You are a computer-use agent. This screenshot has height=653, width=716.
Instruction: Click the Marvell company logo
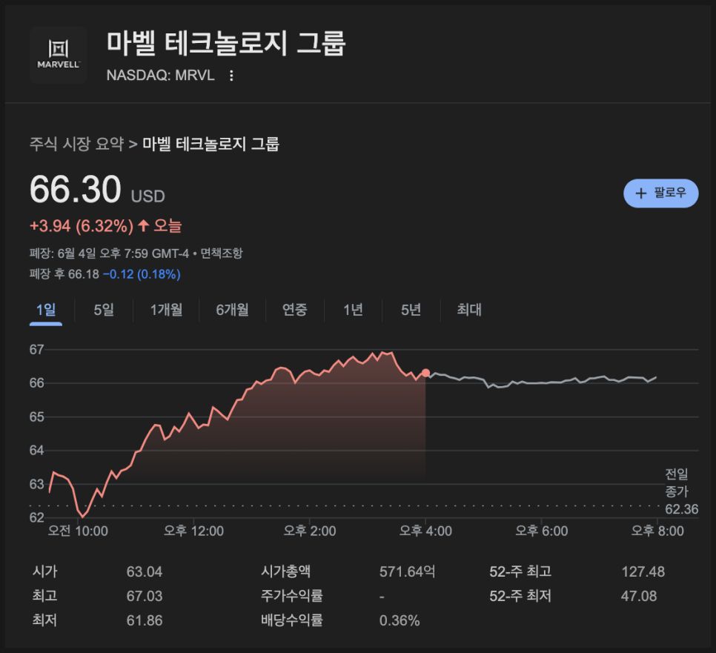tap(58, 55)
